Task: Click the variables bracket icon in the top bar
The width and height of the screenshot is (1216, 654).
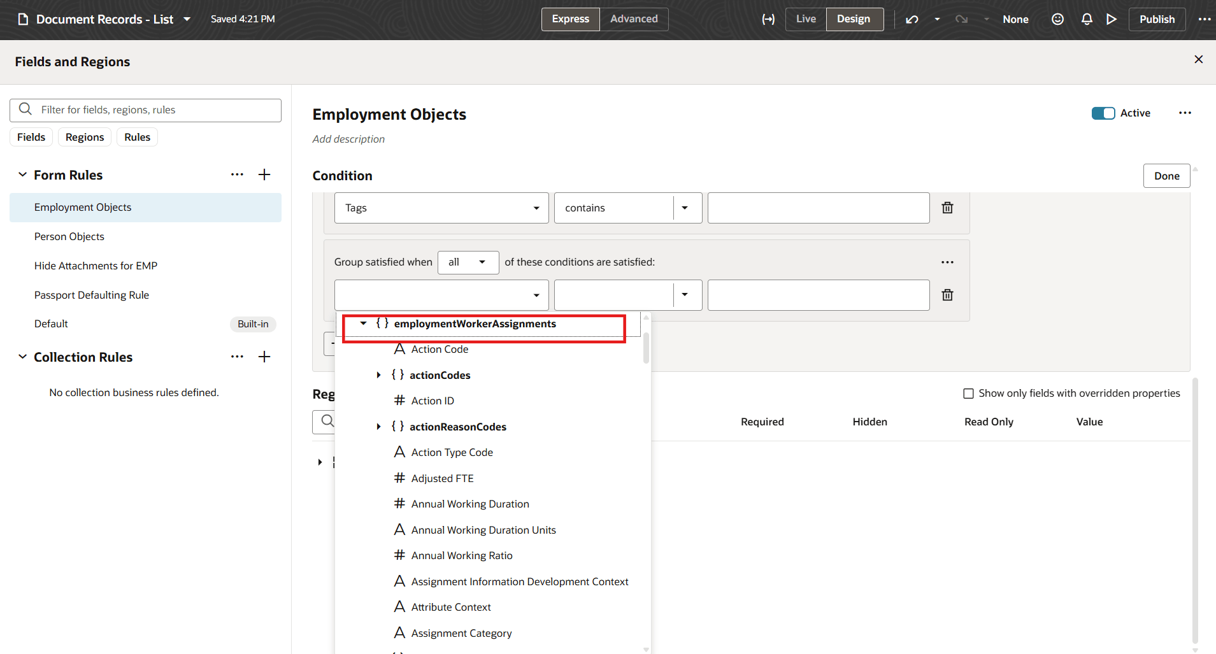Action: click(x=768, y=19)
